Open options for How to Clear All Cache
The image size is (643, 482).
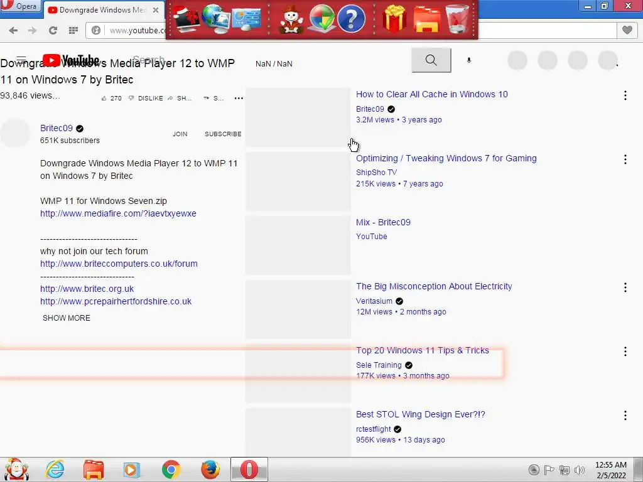[x=625, y=95]
